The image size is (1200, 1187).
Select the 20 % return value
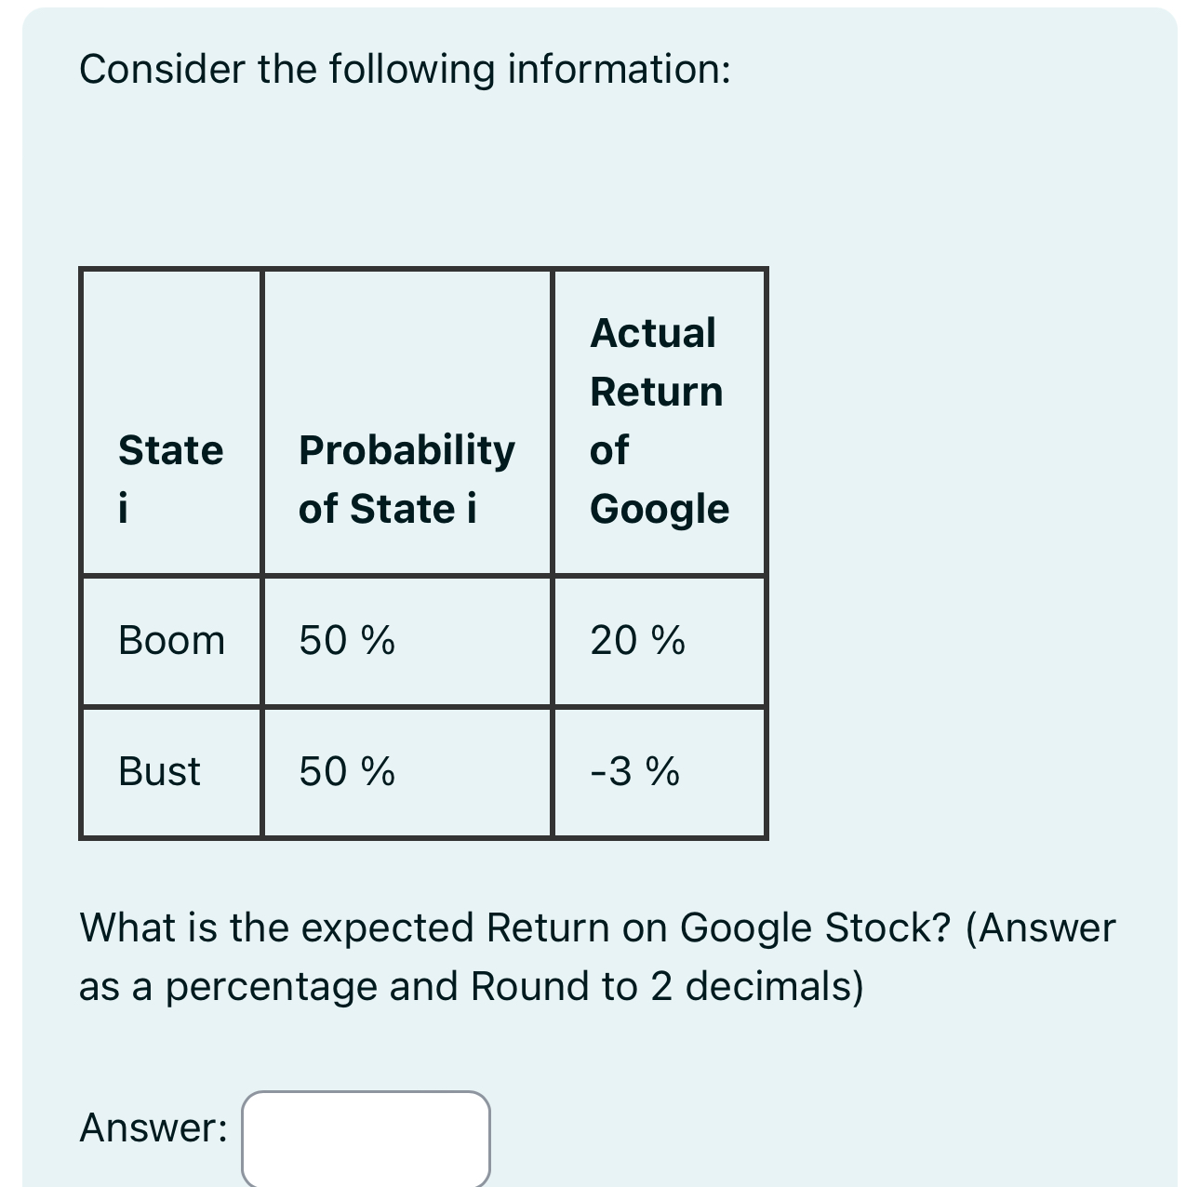coord(636,640)
